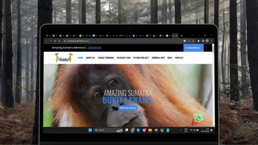Go to the browser Home page icon
258x145 pixels.
pos(59,41)
